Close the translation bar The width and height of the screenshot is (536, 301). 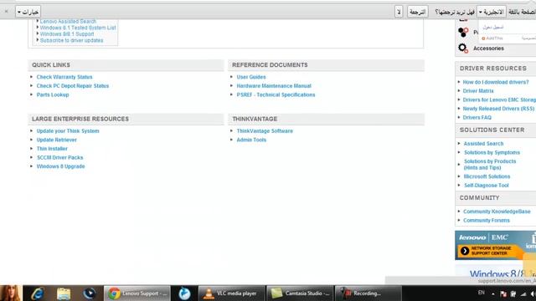tap(6, 12)
